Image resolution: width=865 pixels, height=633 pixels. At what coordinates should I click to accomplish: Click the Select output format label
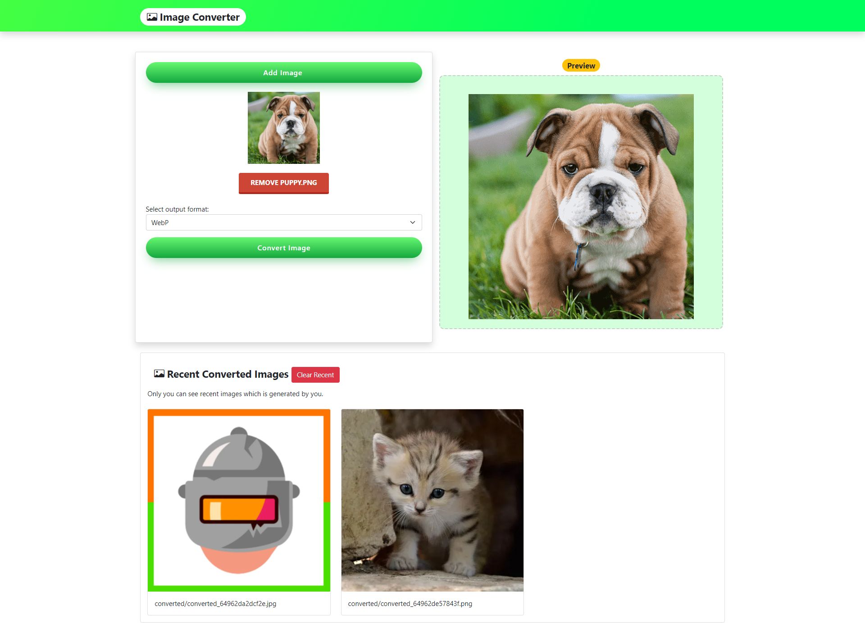coord(177,209)
